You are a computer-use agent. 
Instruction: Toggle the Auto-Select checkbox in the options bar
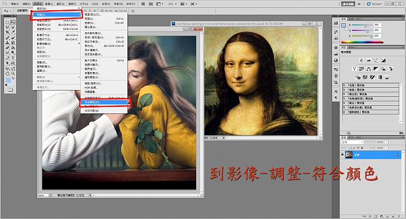[x=16, y=11]
